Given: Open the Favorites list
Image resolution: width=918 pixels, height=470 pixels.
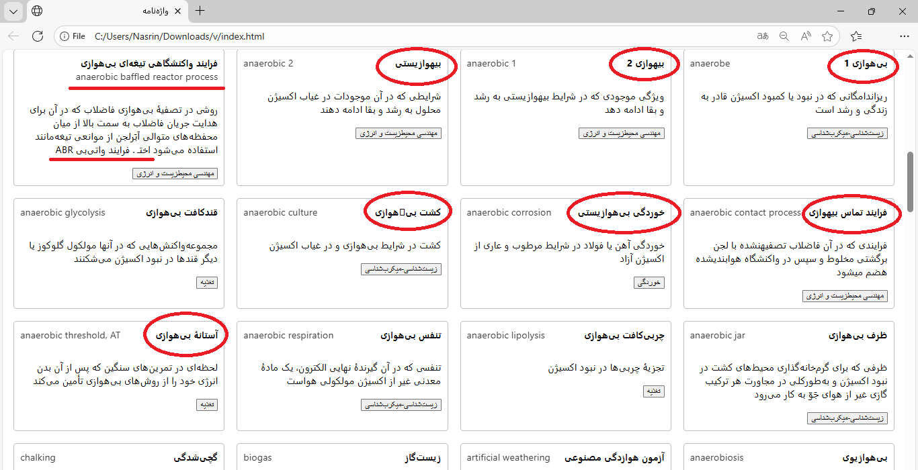Looking at the screenshot, I should [x=856, y=36].
